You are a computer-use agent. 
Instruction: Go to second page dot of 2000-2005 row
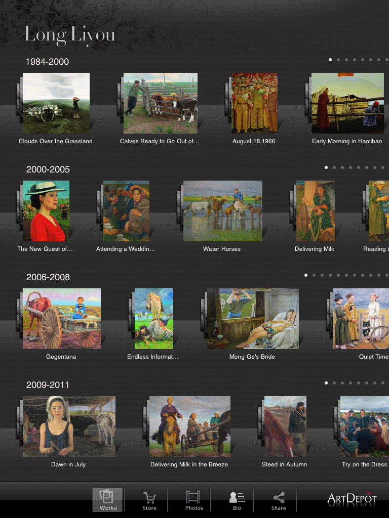[x=334, y=167]
